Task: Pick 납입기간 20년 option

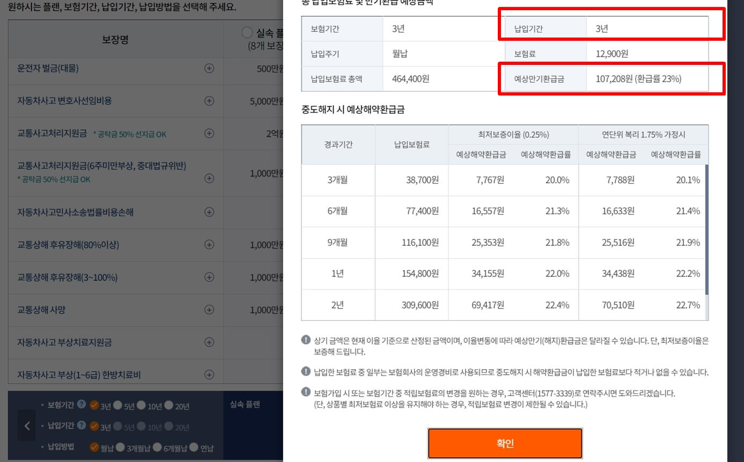Action: (168, 426)
